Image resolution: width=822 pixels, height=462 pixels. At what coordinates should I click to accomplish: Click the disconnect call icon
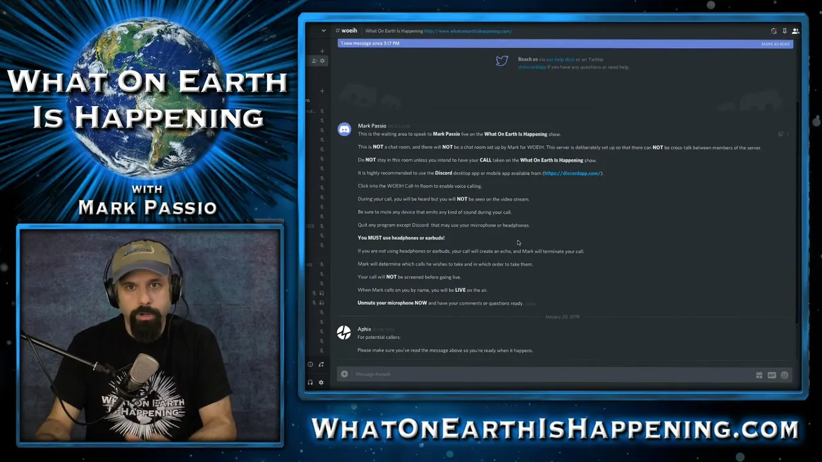coord(321,364)
